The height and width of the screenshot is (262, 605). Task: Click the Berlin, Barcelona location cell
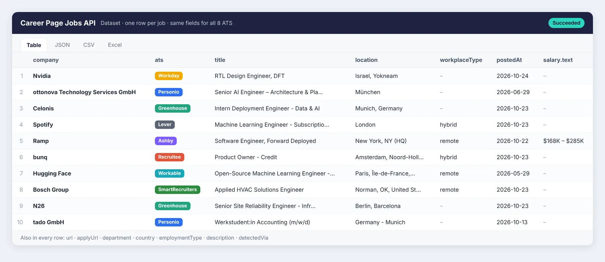(378, 206)
